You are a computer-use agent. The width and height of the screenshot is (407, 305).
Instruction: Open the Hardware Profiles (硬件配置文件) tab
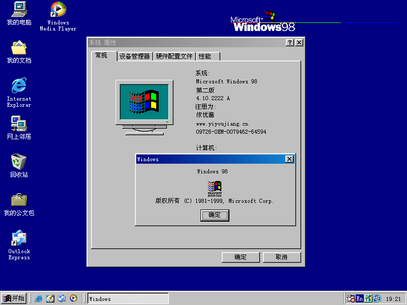pos(175,56)
